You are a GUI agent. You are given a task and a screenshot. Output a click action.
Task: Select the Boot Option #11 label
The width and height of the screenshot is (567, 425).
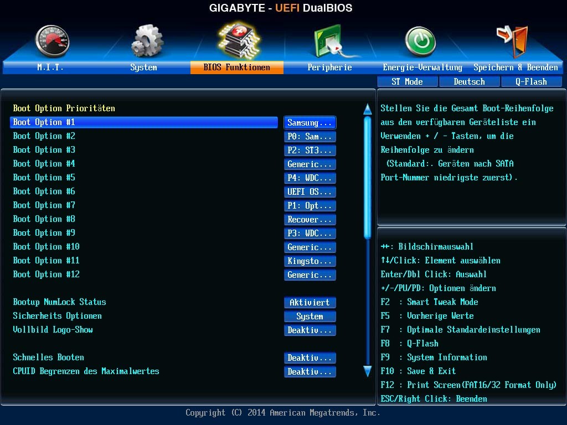tap(47, 261)
